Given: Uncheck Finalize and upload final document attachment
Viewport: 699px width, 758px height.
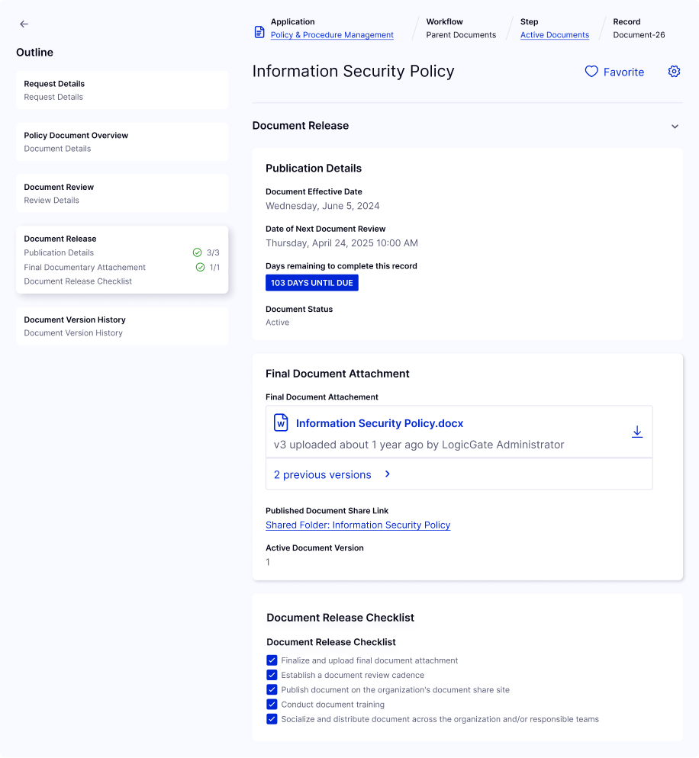Looking at the screenshot, I should coord(272,660).
